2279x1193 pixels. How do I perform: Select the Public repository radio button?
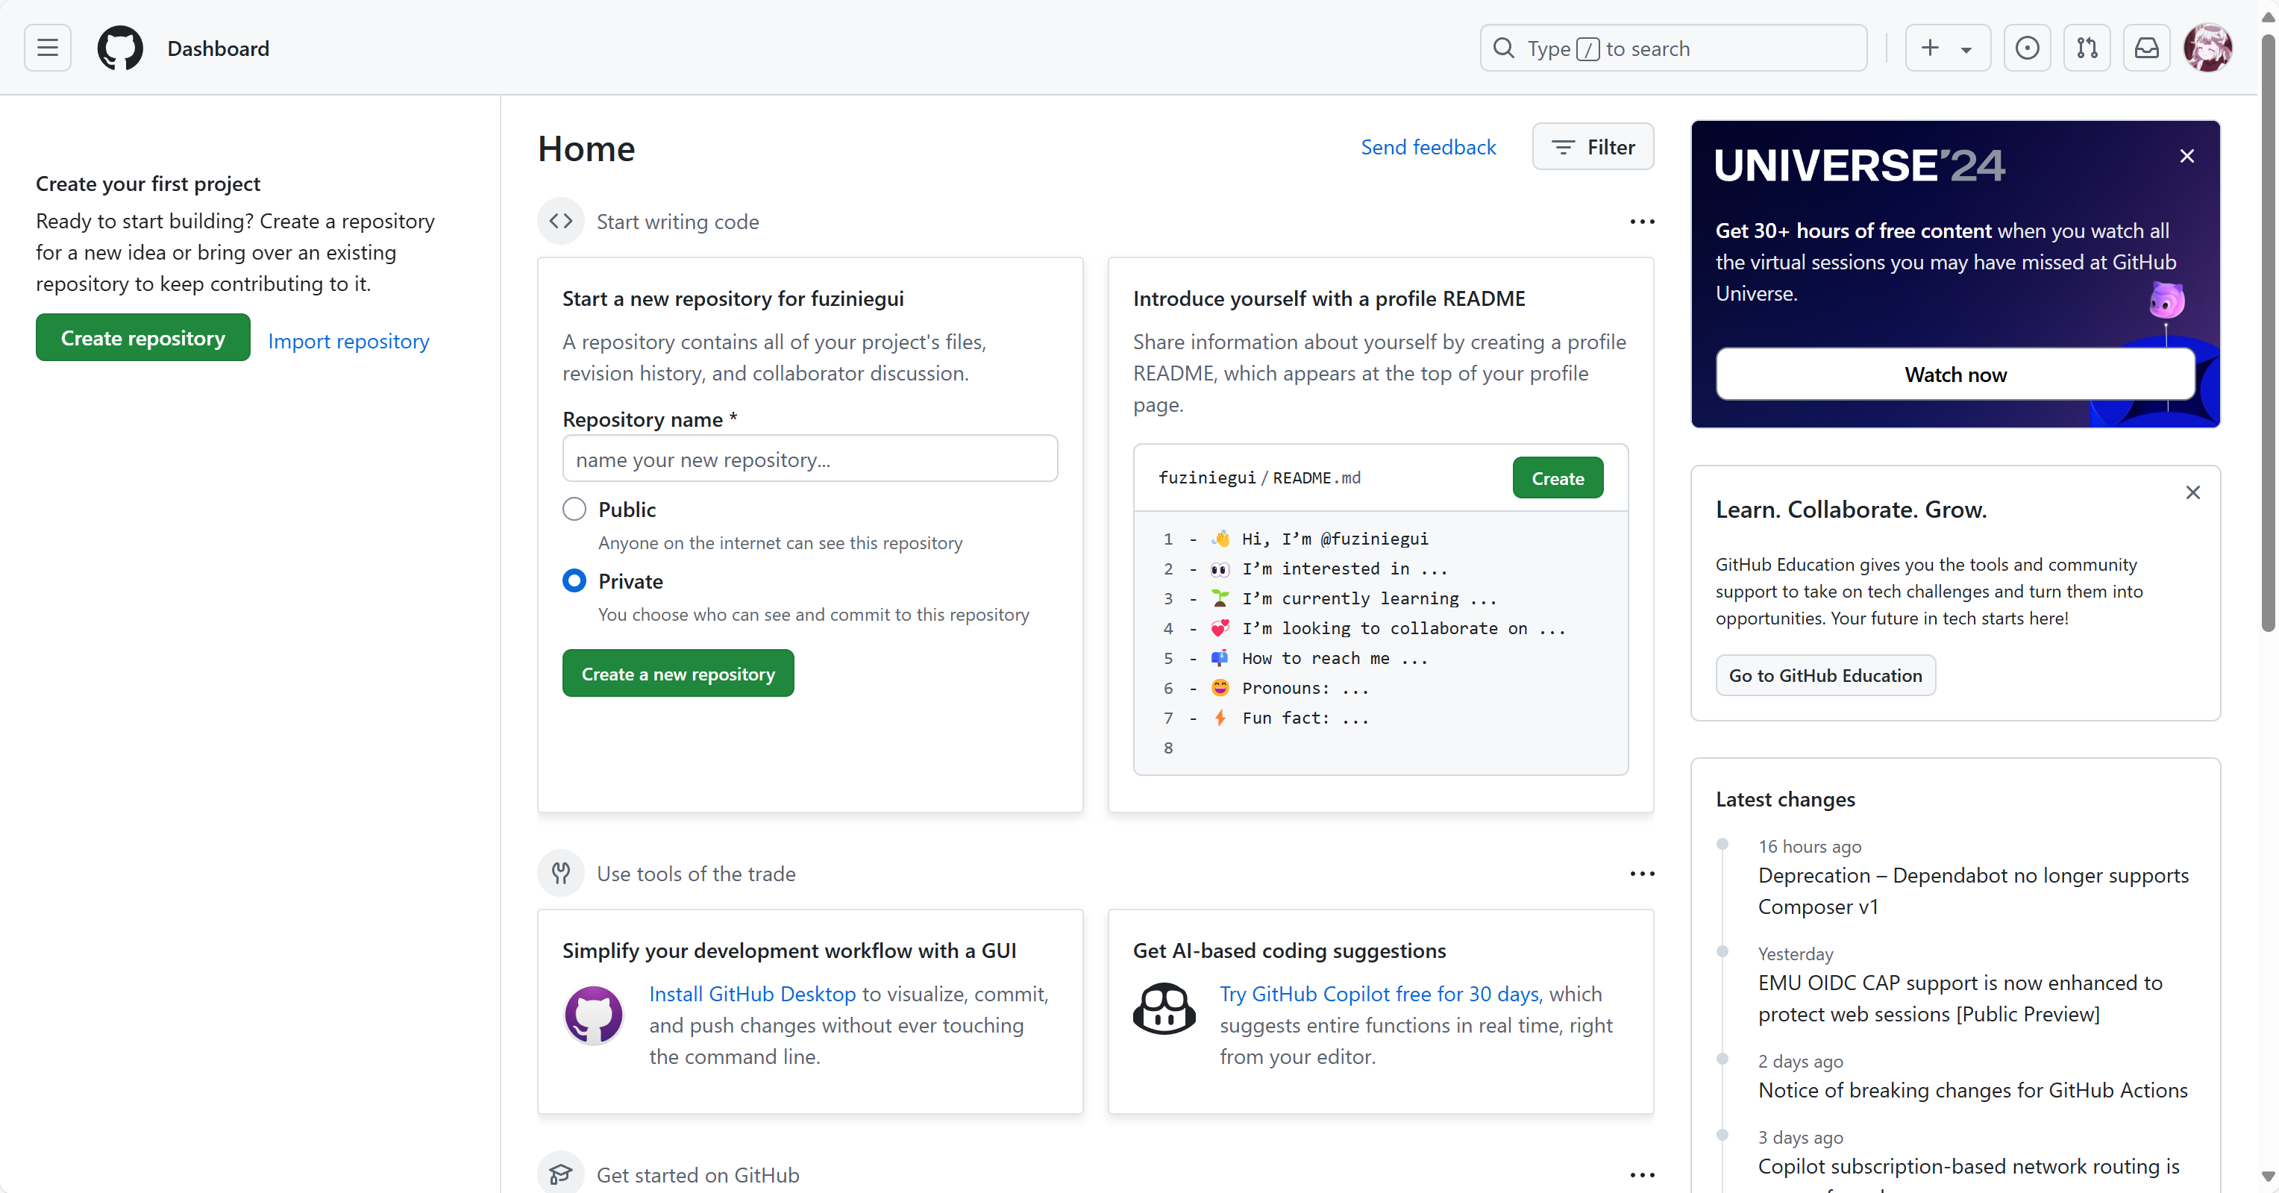click(x=574, y=509)
